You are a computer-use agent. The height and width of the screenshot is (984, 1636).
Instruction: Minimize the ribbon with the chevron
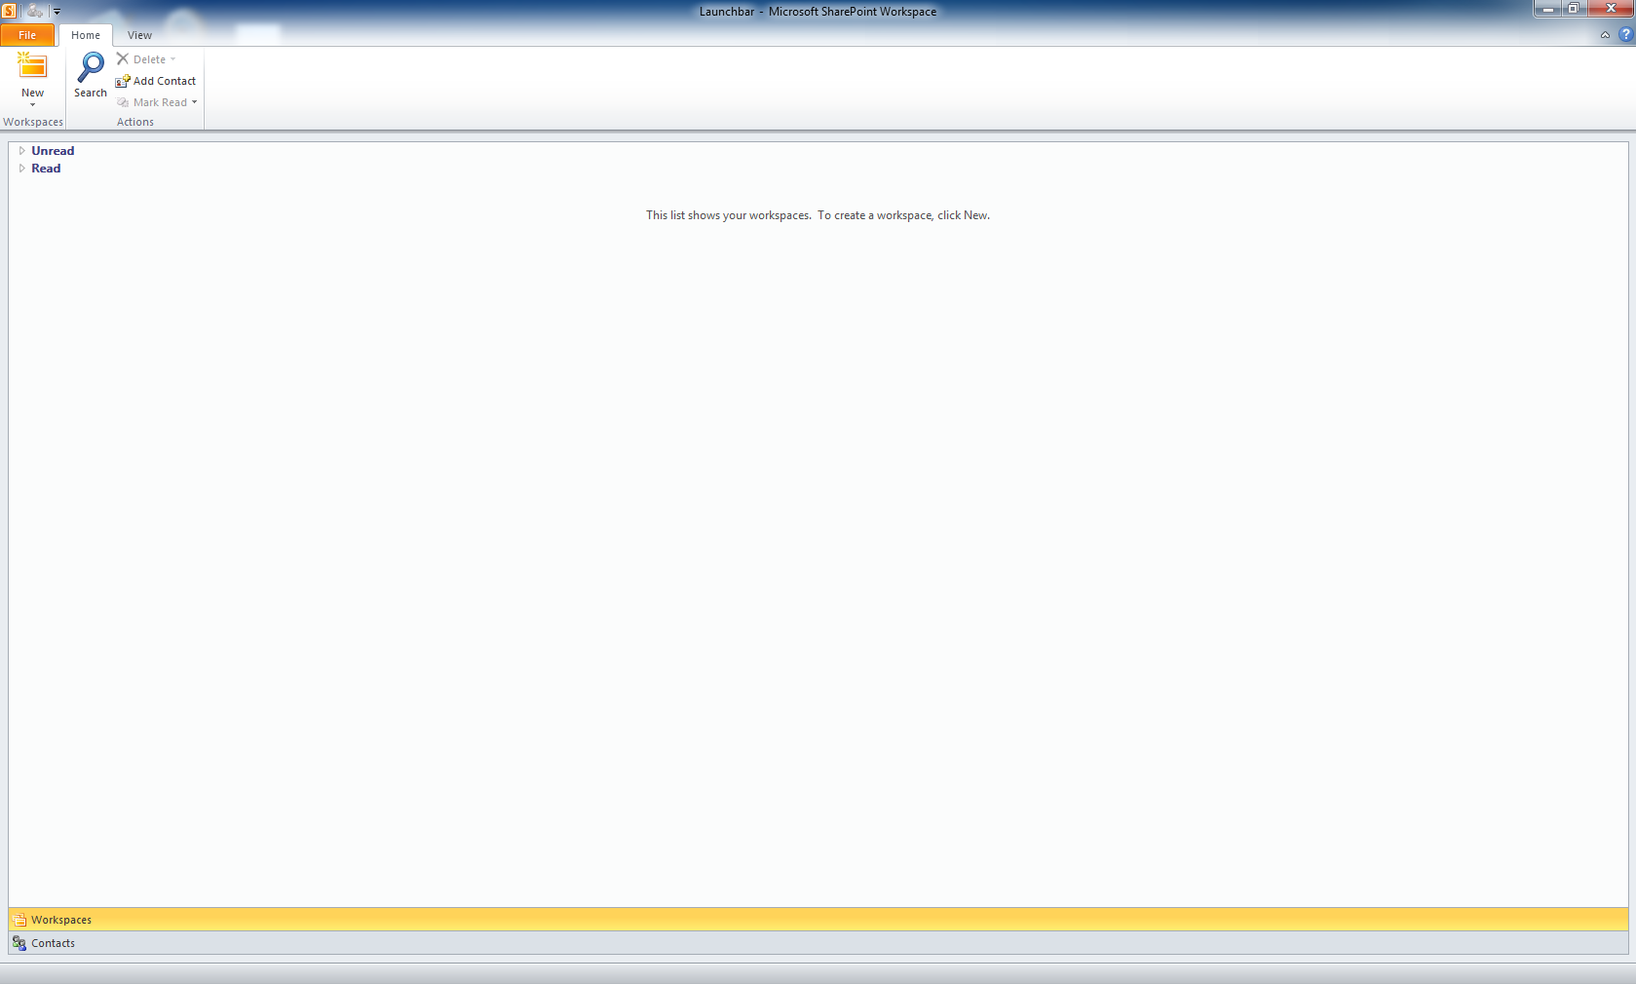pos(1605,35)
